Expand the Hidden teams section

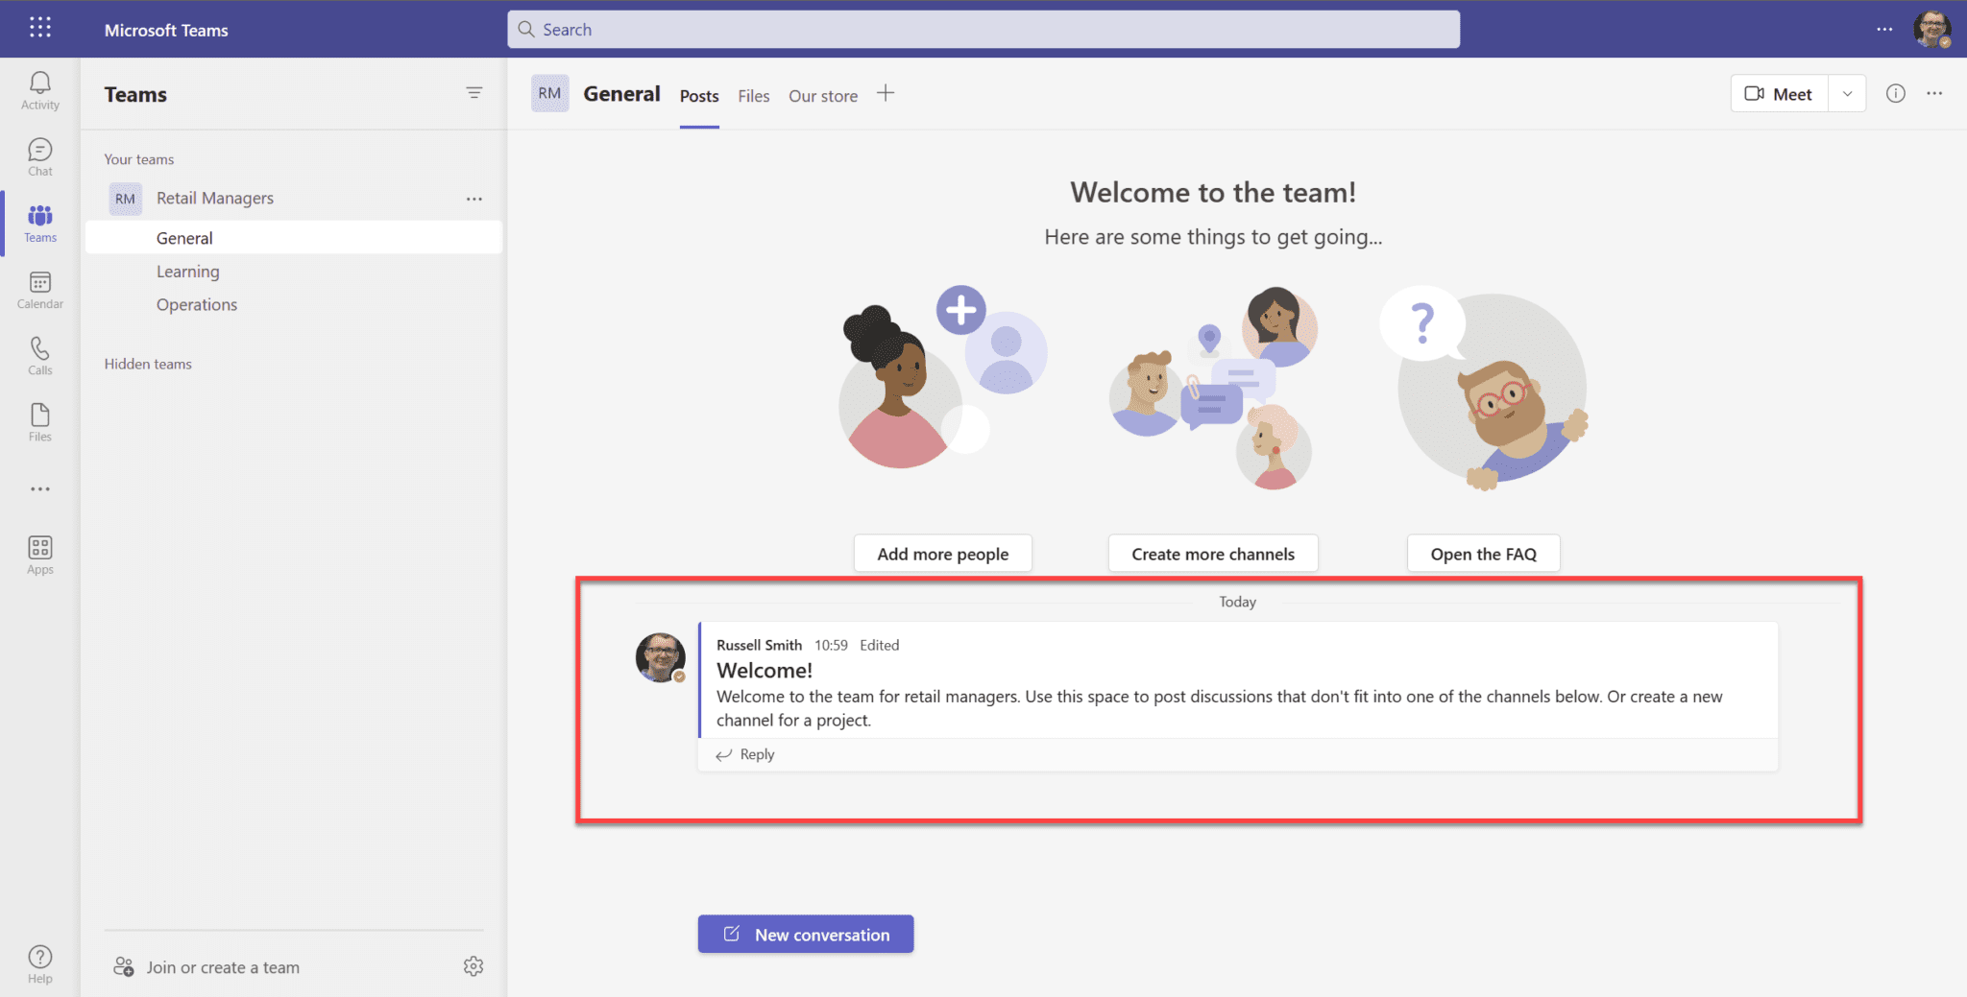pyautogui.click(x=148, y=364)
